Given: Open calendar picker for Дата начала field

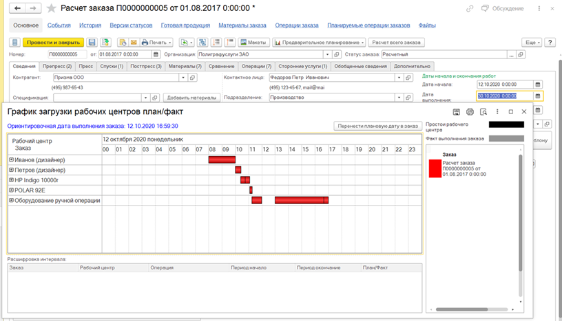Looking at the screenshot, I should [538, 85].
